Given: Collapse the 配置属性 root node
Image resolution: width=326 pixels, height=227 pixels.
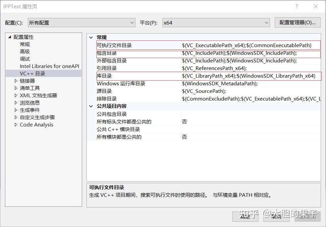Looking at the screenshot, I should coord(10,37).
